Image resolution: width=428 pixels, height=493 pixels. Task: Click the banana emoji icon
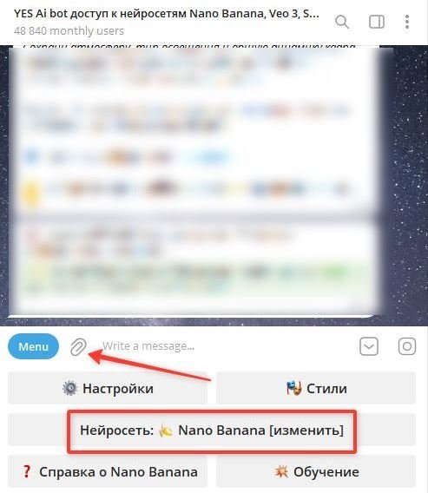[x=166, y=431]
